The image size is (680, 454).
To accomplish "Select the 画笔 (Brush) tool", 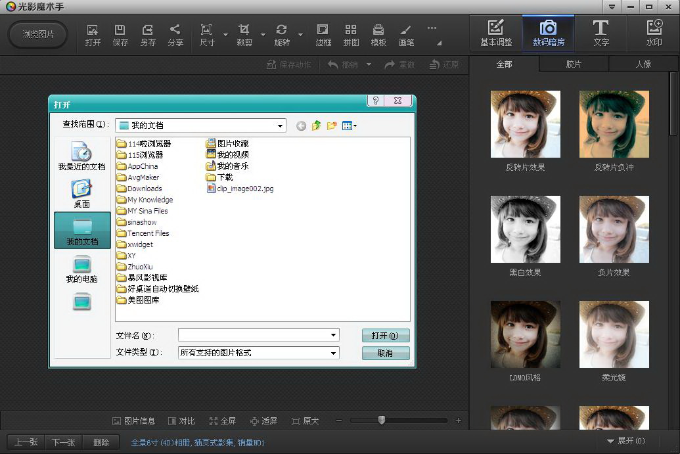I will pyautogui.click(x=406, y=35).
